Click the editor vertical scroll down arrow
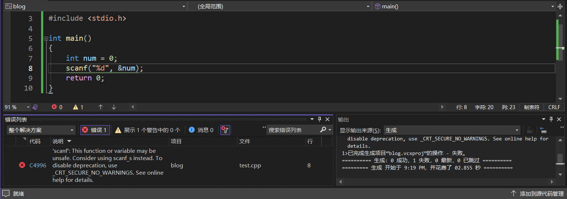567x199 pixels. (560, 99)
